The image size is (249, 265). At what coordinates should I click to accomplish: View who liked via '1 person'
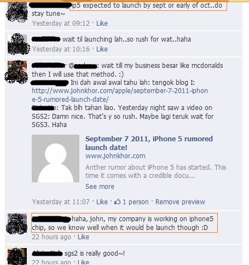[136, 202]
